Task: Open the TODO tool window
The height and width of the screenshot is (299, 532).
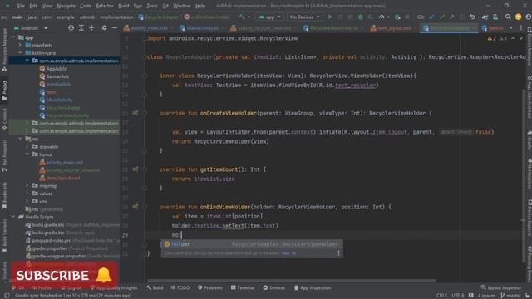Action: pyautogui.click(x=180, y=287)
